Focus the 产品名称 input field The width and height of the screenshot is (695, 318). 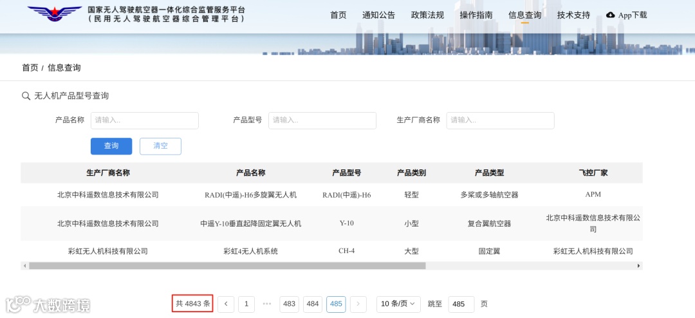click(145, 120)
